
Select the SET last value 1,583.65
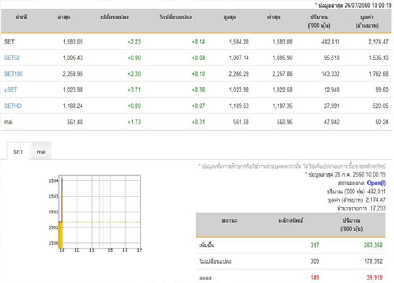pyautogui.click(x=73, y=42)
